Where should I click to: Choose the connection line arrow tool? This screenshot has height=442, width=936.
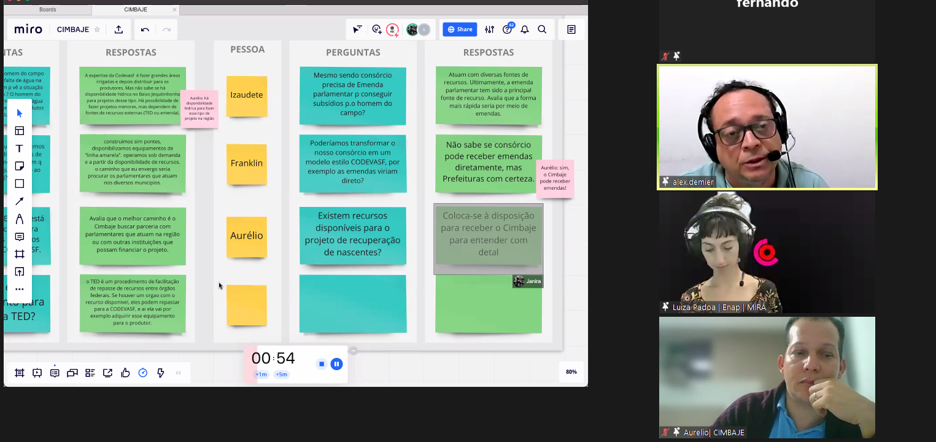pyautogui.click(x=19, y=201)
